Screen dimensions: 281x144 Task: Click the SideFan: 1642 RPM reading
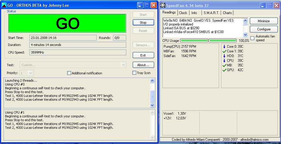click(x=180, y=56)
